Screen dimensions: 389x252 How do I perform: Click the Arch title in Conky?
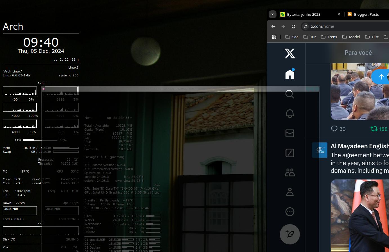tap(13, 27)
